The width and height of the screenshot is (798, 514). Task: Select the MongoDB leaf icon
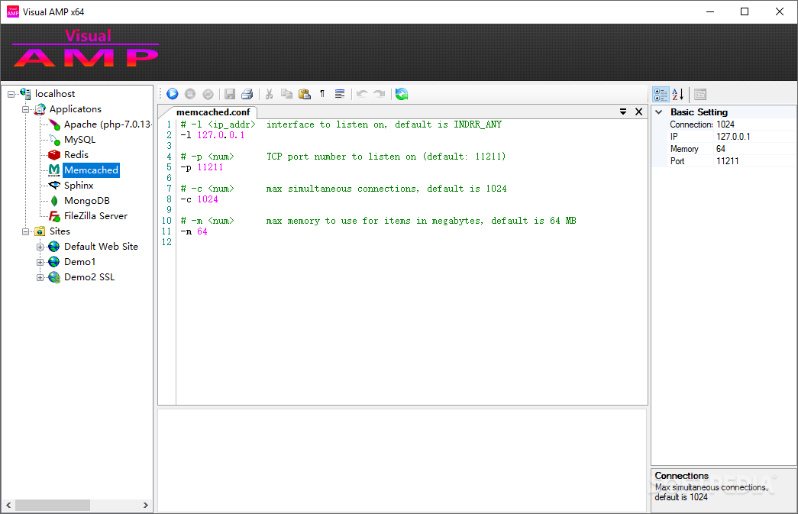point(54,201)
